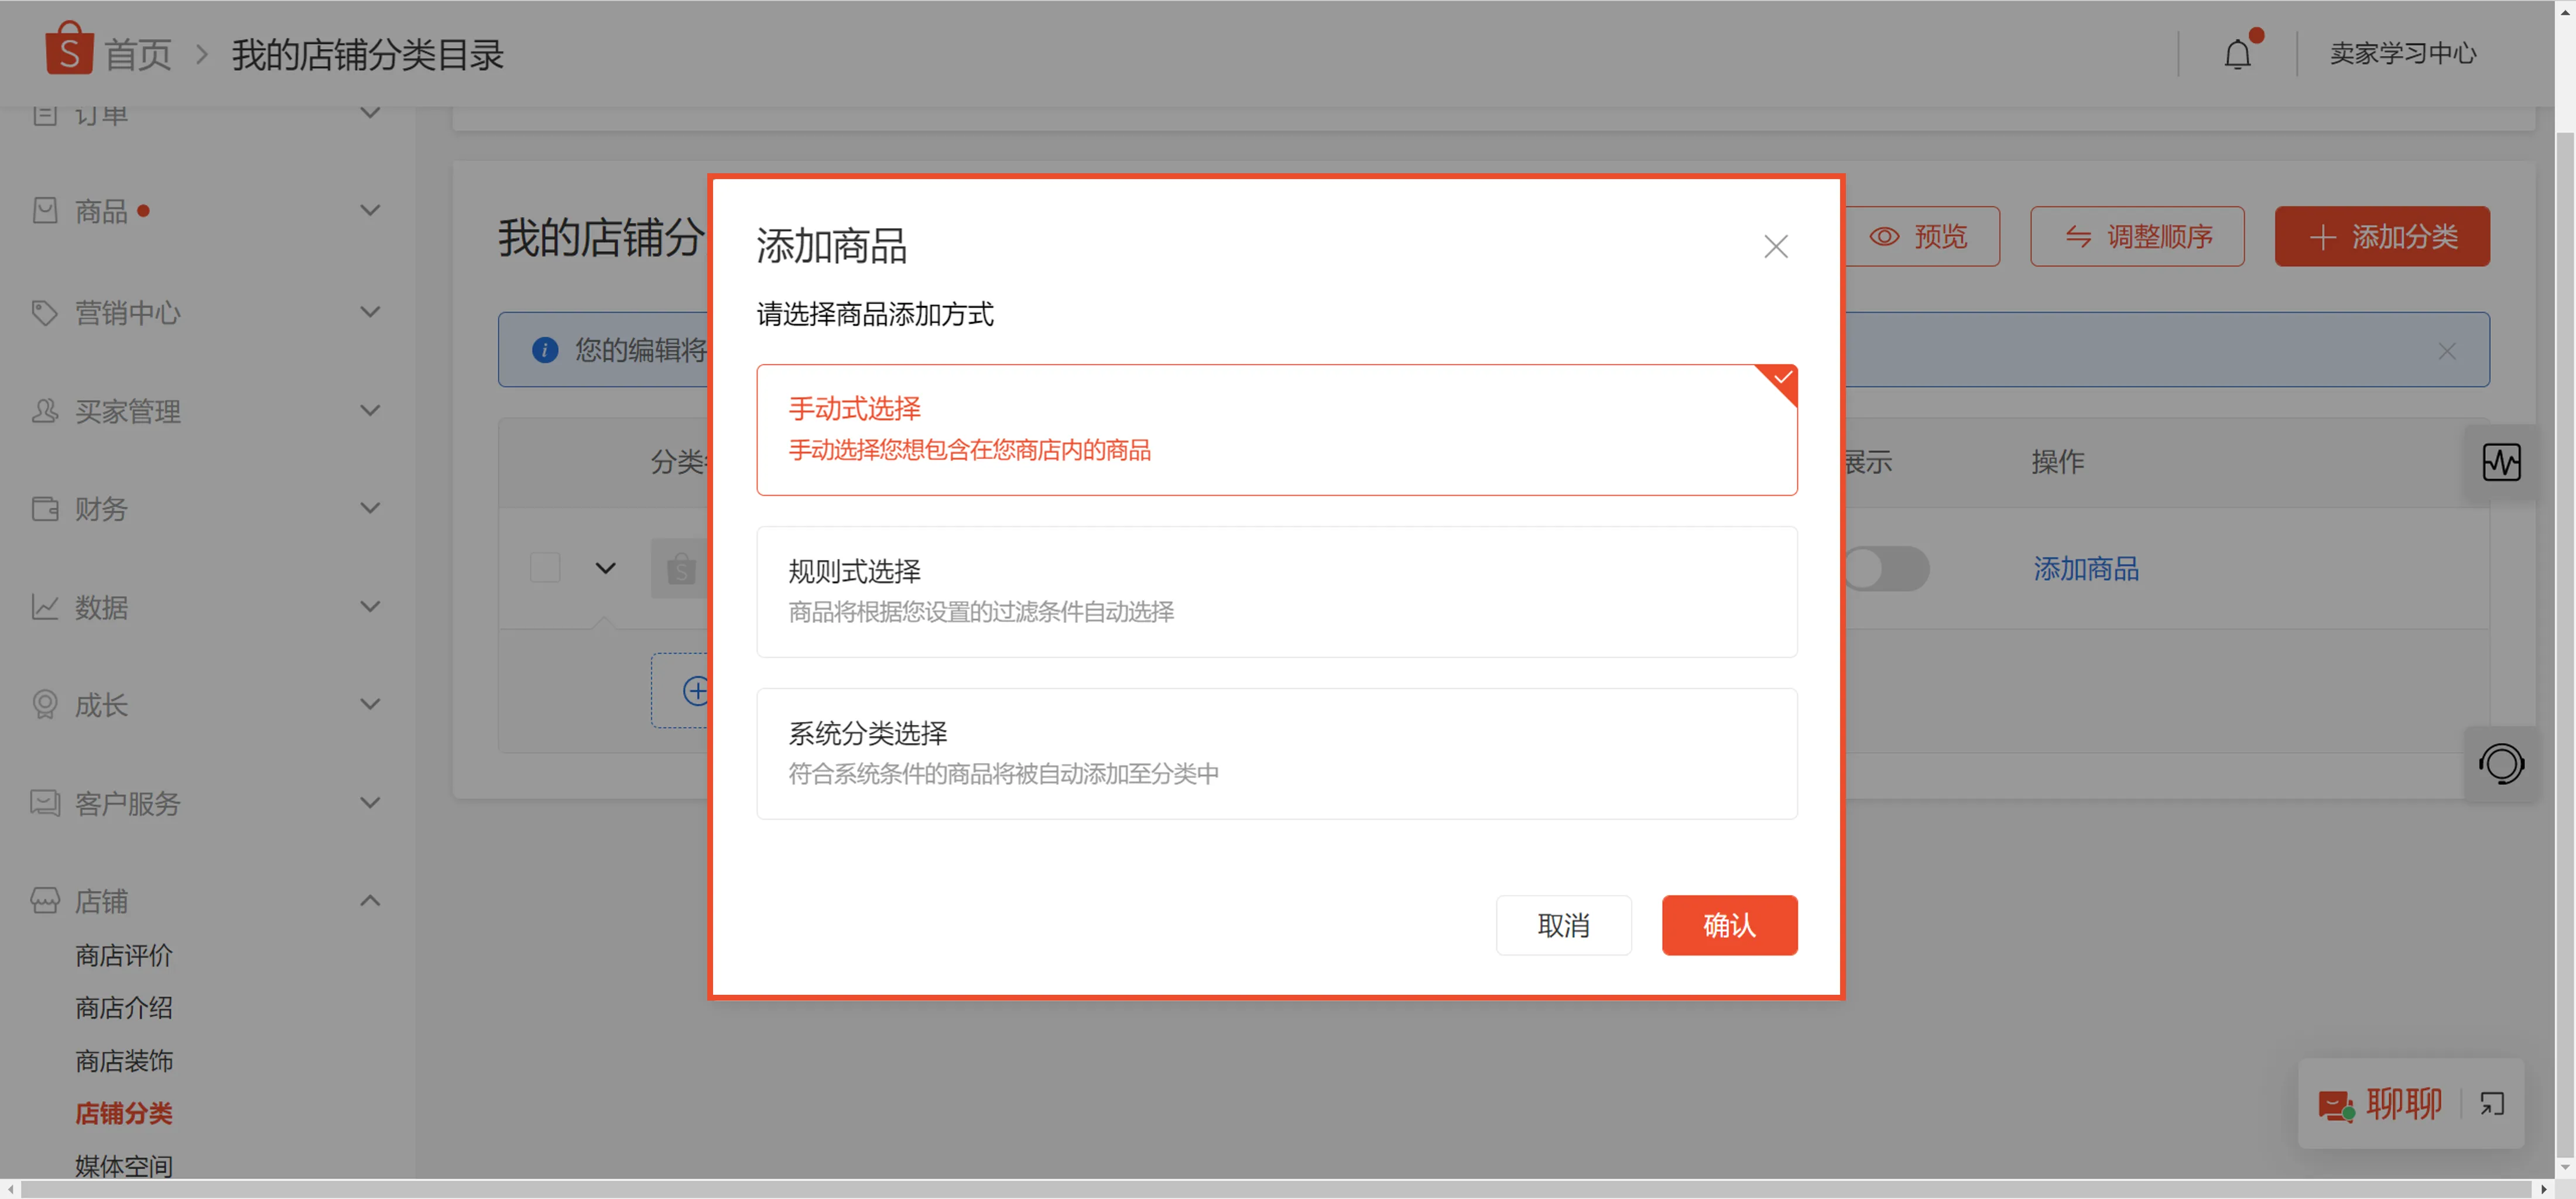Open the 财务 section icon in sidebar

tap(44, 509)
